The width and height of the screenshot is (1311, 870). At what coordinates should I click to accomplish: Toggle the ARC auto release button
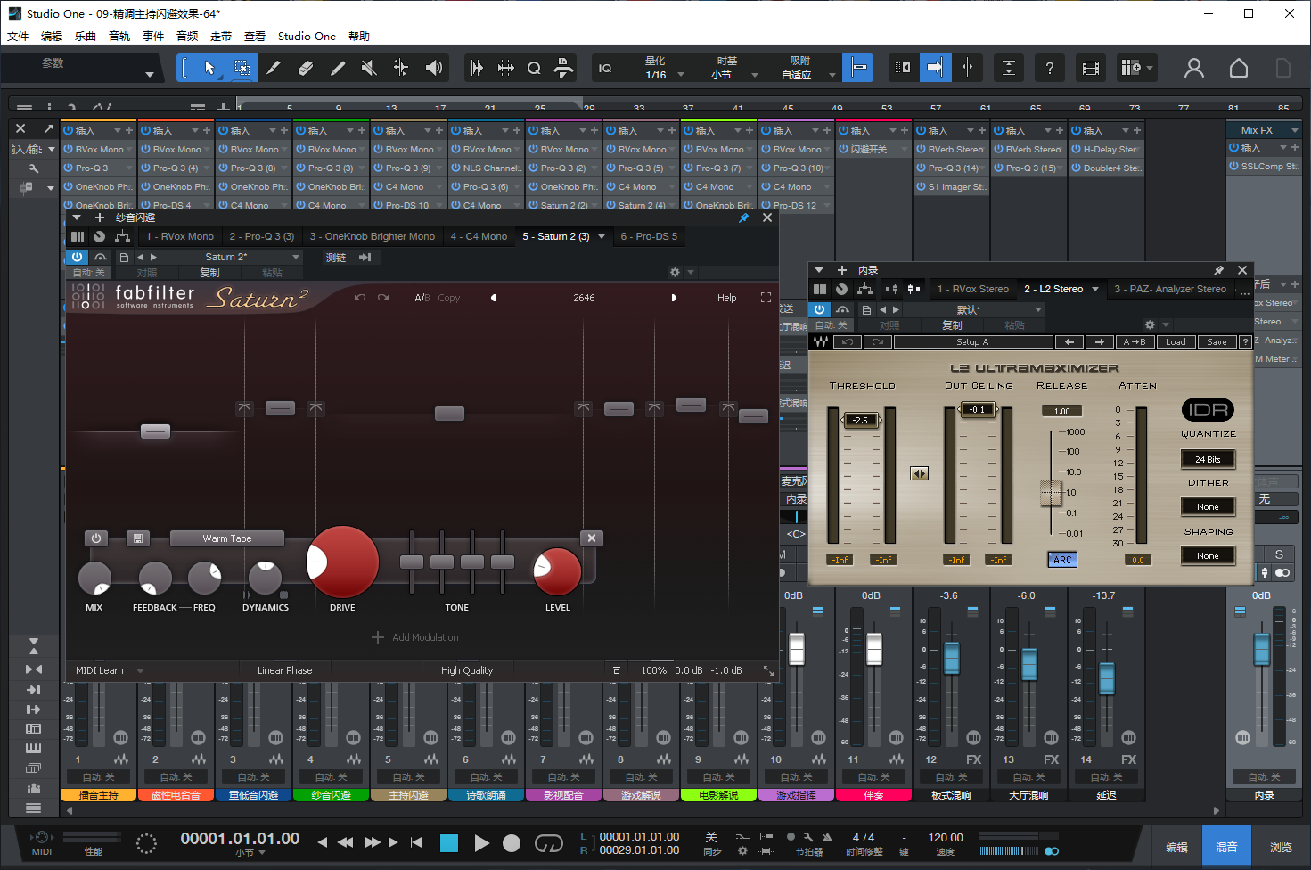(1061, 560)
